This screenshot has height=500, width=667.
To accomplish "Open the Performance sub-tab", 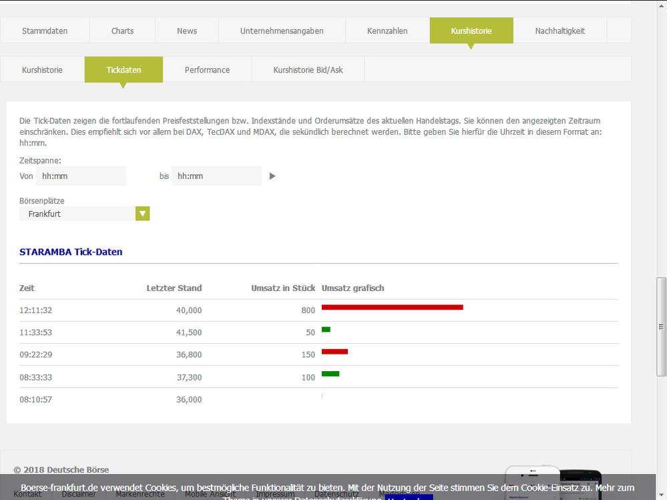I will tap(207, 69).
